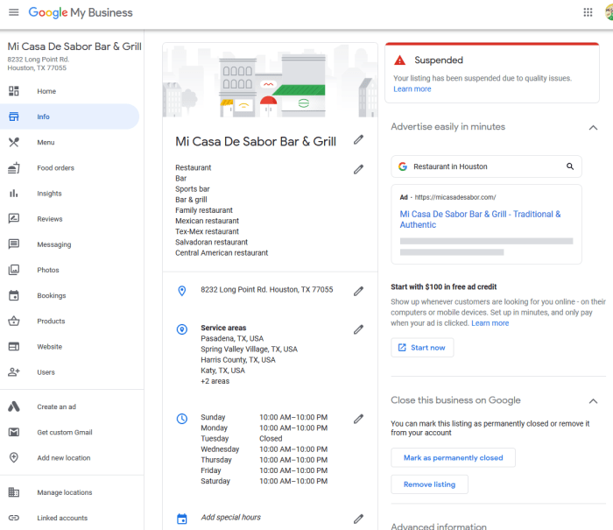Click the search magnifier in ad preview
This screenshot has height=530, width=613.
pos(570,166)
